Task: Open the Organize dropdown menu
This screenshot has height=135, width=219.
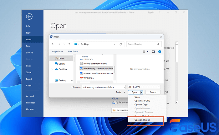Action: click(x=58, y=51)
